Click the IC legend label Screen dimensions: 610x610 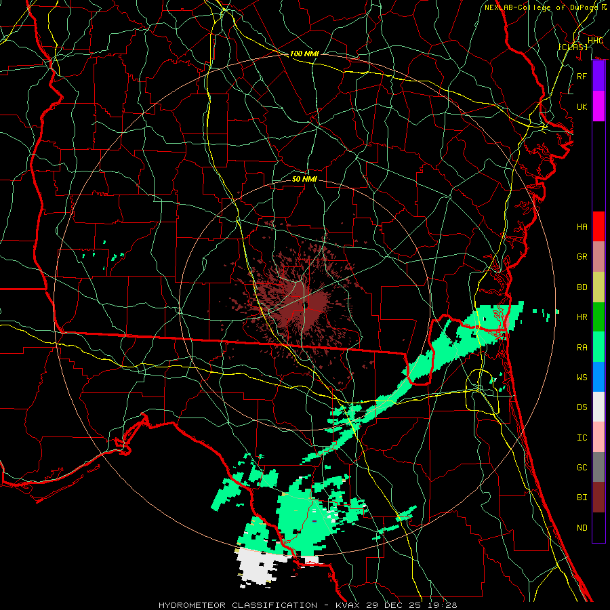point(582,438)
